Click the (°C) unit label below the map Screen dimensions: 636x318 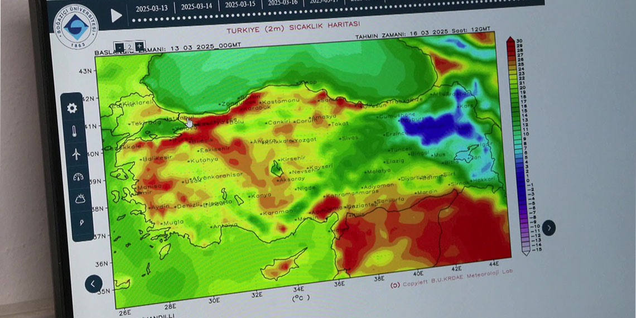pos(301,298)
